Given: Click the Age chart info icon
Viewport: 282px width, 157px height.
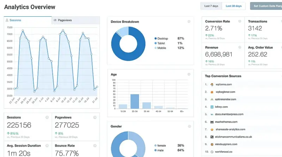Looking at the screenshot, I should tap(189, 74).
